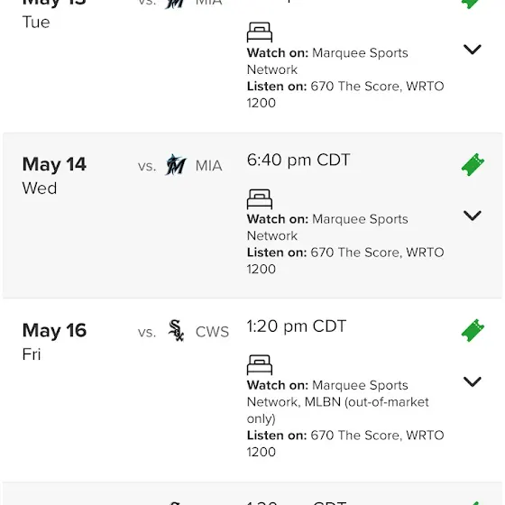Click the May 16 Listen on radio info

(345, 444)
